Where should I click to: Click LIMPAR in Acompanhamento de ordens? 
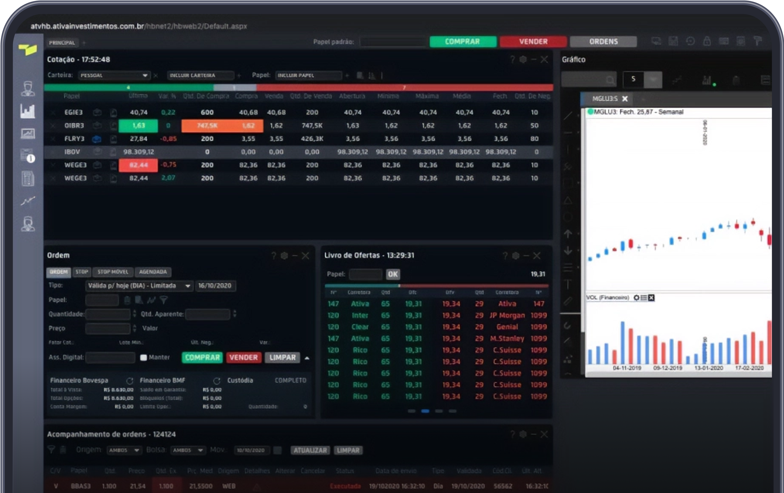pos(348,451)
